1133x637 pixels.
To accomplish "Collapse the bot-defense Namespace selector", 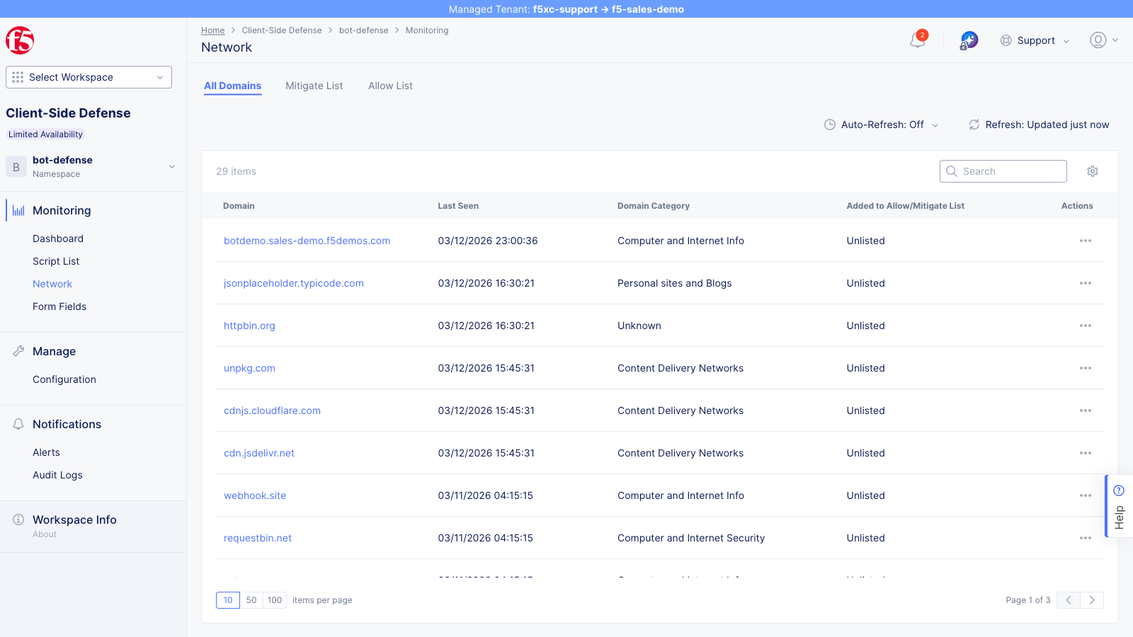I will 171,166.
